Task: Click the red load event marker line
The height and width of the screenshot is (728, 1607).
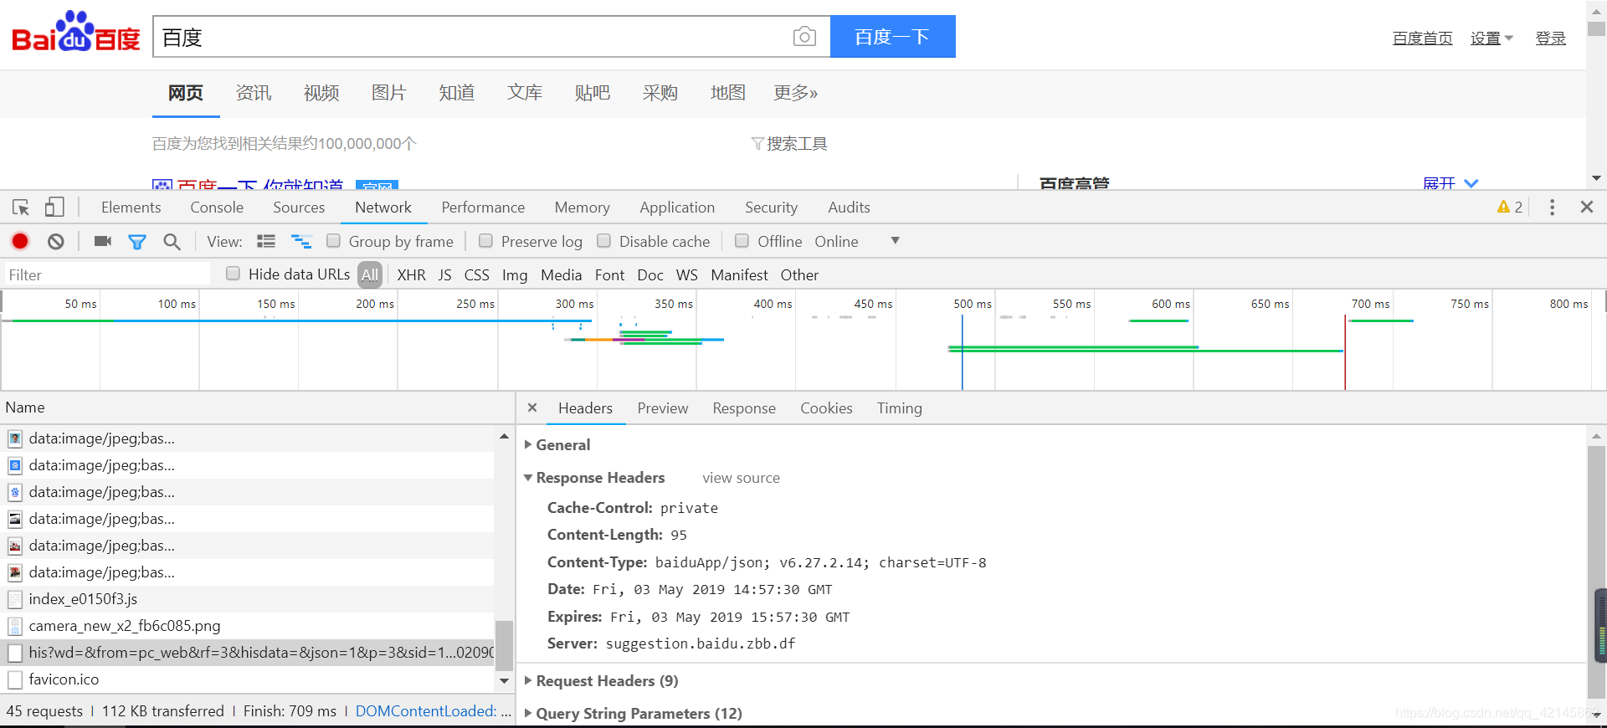Action: (1345, 351)
